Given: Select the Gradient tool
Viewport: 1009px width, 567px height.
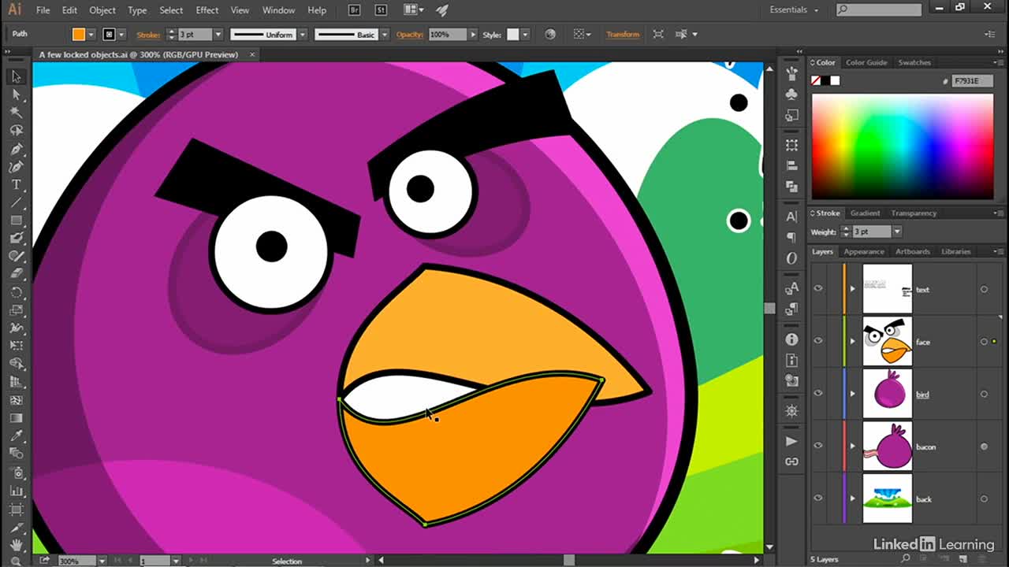Looking at the screenshot, I should [x=16, y=417].
